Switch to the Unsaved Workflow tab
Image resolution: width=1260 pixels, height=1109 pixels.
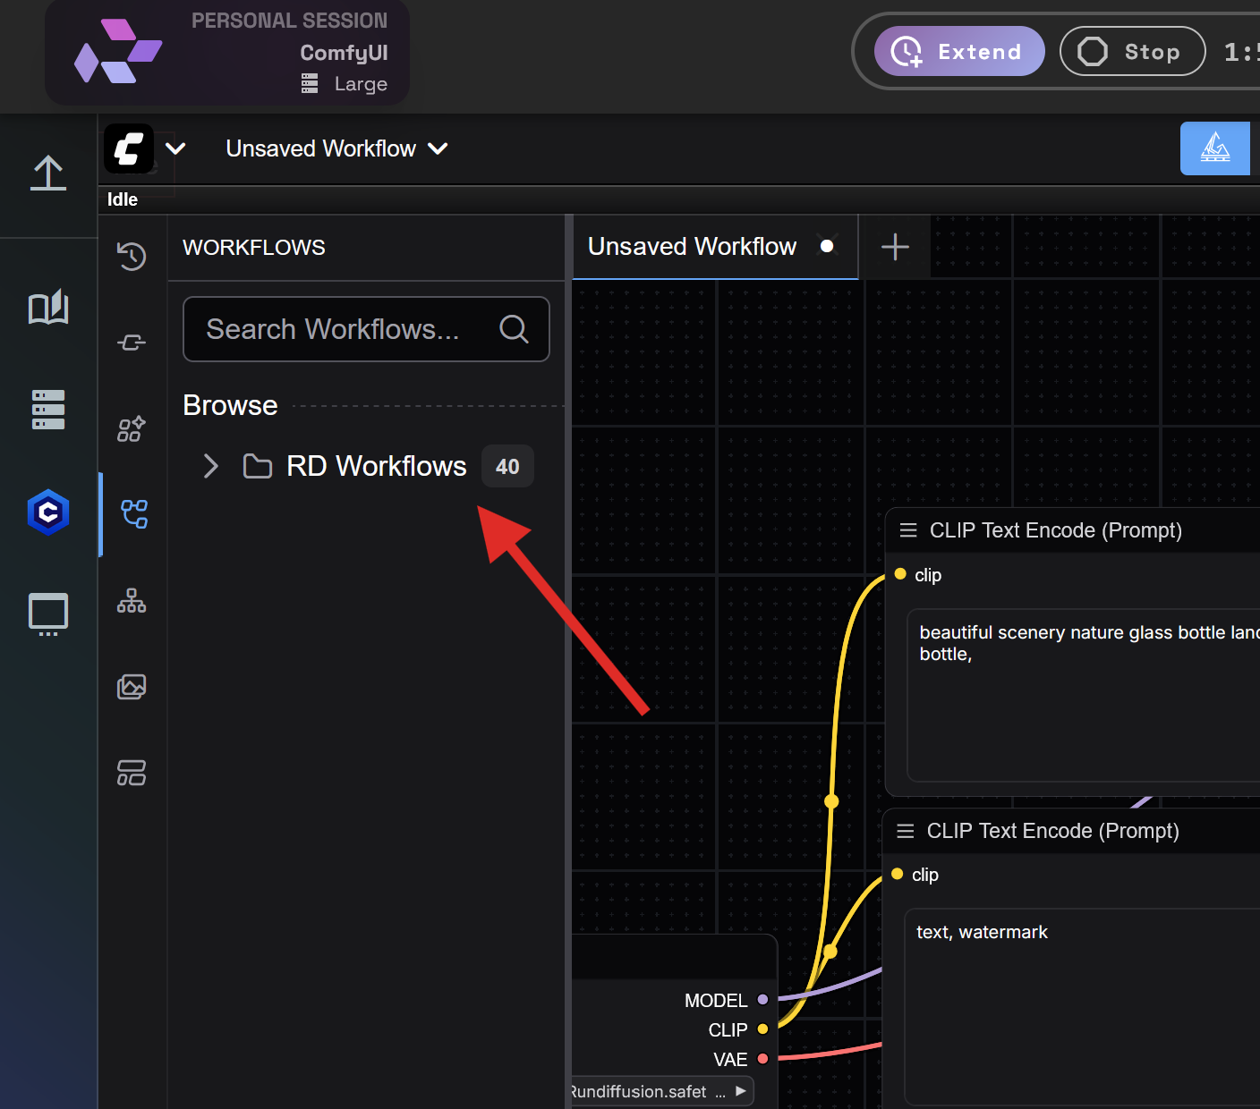pyautogui.click(x=692, y=246)
